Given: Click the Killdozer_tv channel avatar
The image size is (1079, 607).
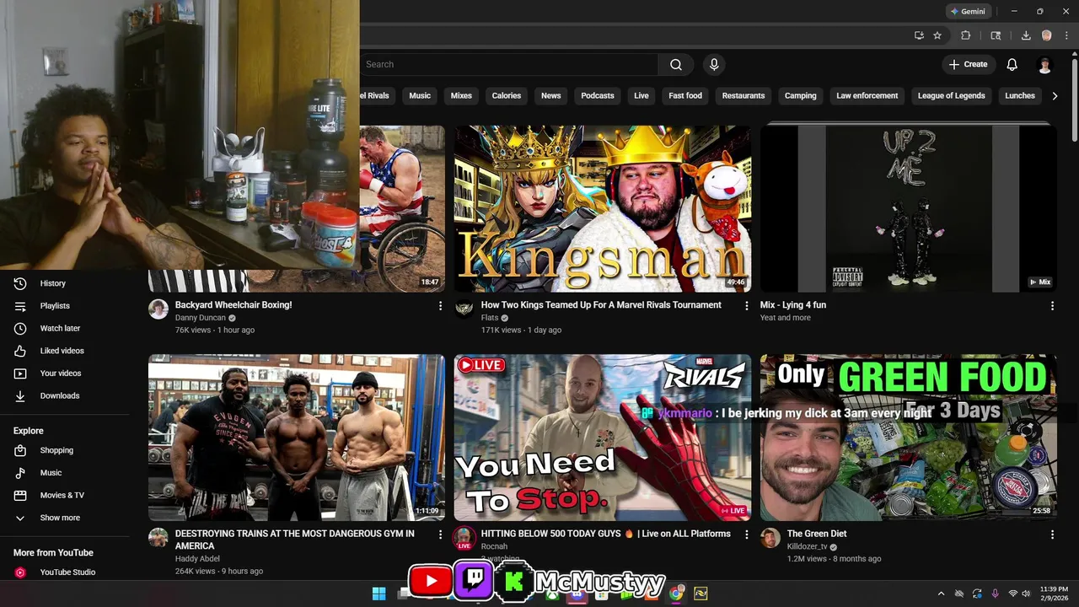Looking at the screenshot, I should coord(770,538).
